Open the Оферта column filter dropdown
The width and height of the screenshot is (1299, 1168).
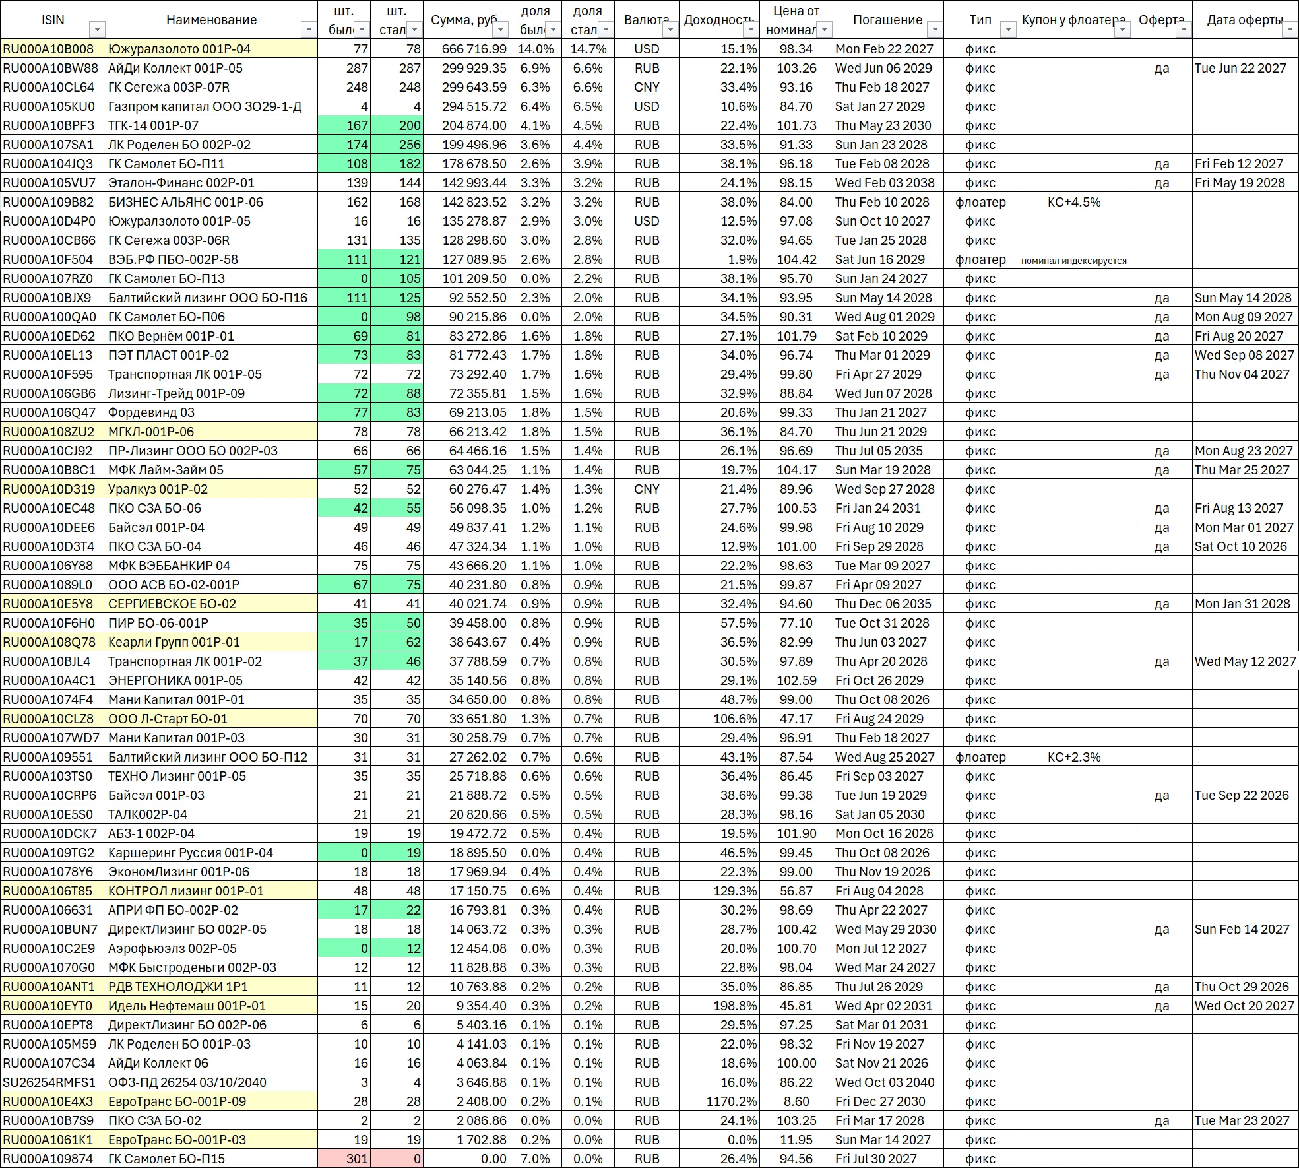tap(1184, 30)
